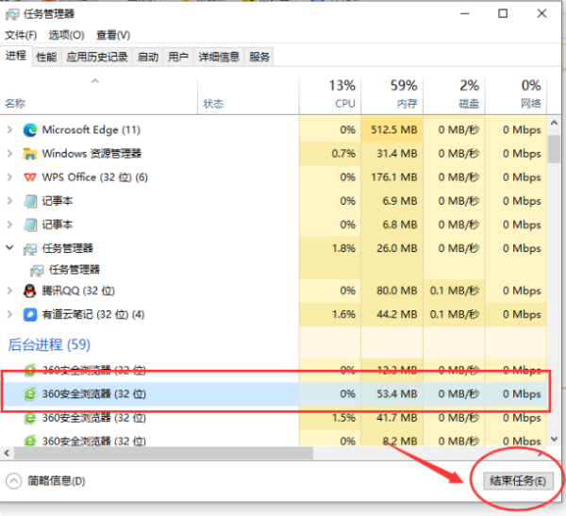Click the 53.4 MB memory cell
The height and width of the screenshot is (516, 566).
392,394
